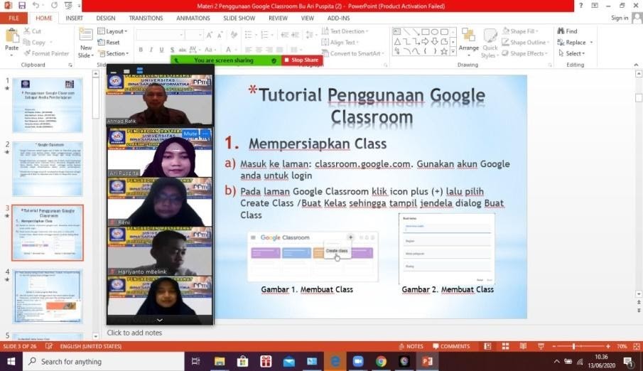Toggle Underline formatting
The height and width of the screenshot is (371, 643).
click(161, 50)
